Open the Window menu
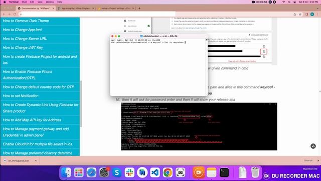Screen dimensions: 321x181 [50, 2]
